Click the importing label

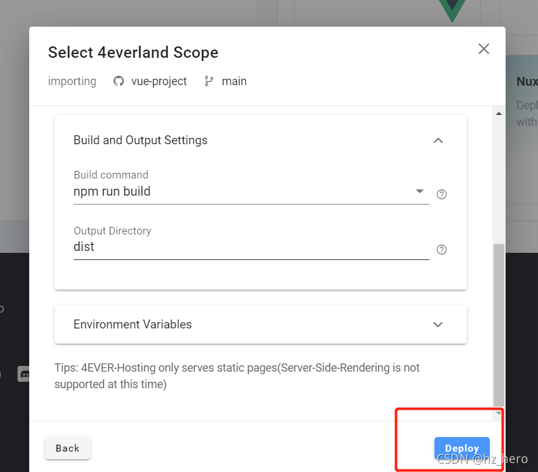72,81
